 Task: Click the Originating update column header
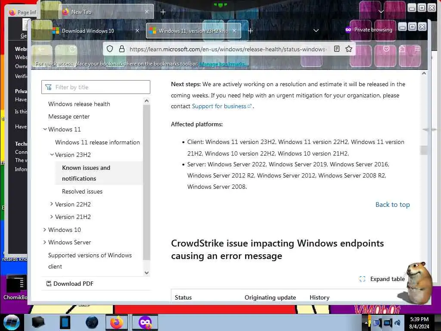click(x=270, y=297)
